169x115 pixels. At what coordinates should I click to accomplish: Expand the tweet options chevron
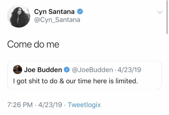[x=160, y=12]
